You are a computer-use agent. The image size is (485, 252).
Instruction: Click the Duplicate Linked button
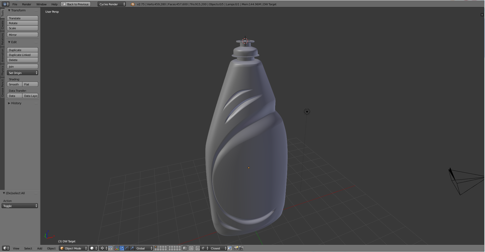pyautogui.click(x=22, y=55)
